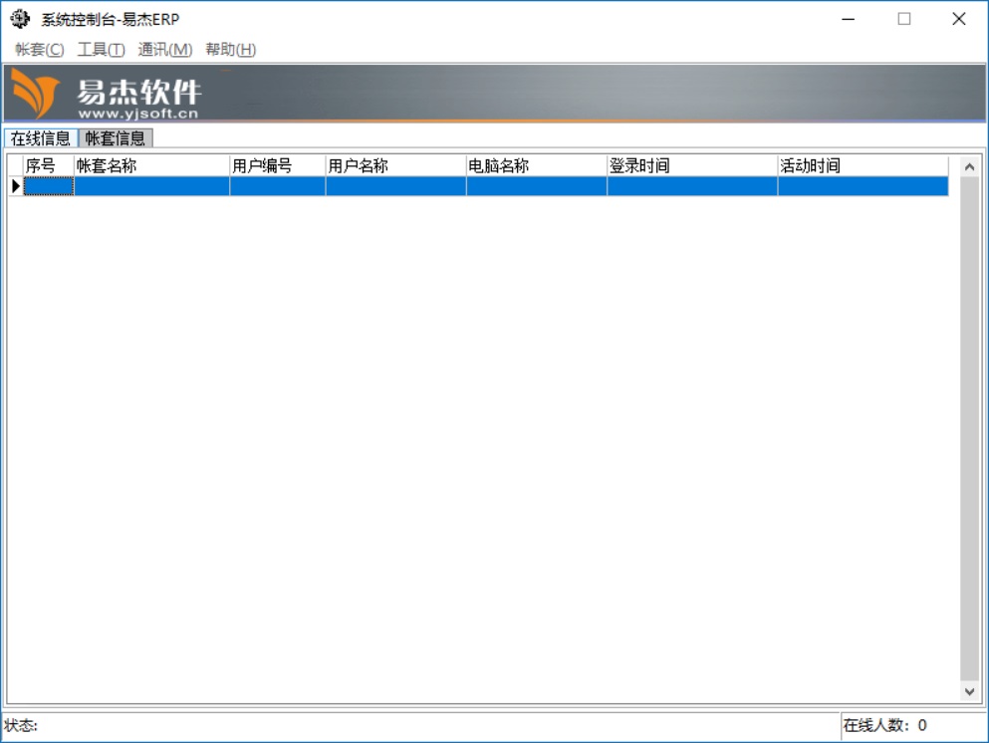Open the 帮助(H) menu
The image size is (989, 743).
tap(230, 50)
